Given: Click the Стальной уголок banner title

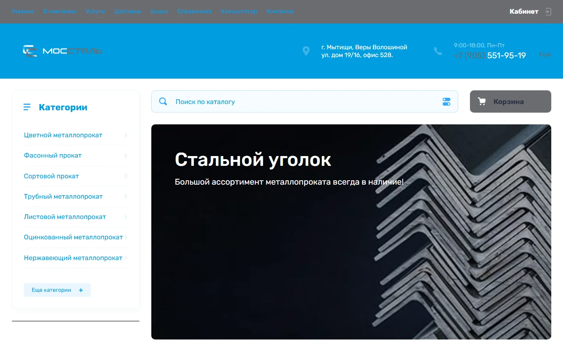Looking at the screenshot, I should click(x=253, y=160).
